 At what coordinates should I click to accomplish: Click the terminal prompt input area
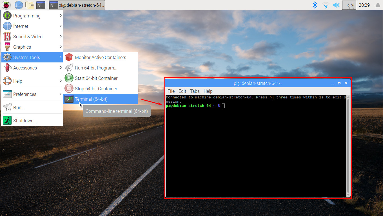point(223,106)
